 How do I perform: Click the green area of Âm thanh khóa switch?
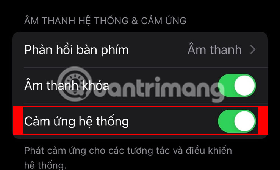[226, 86]
